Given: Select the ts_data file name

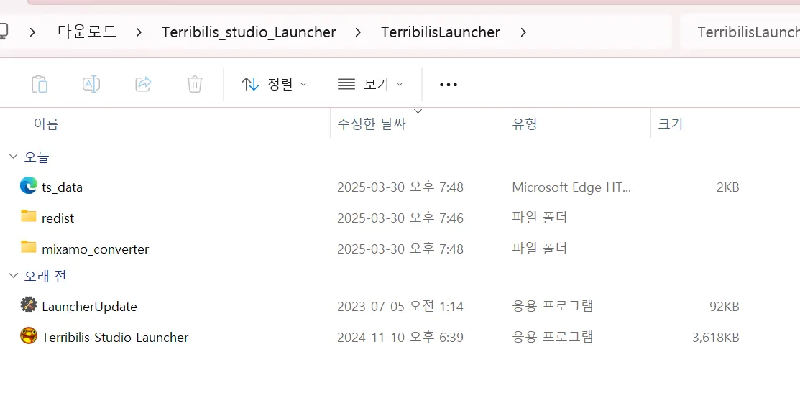Looking at the screenshot, I should [62, 187].
